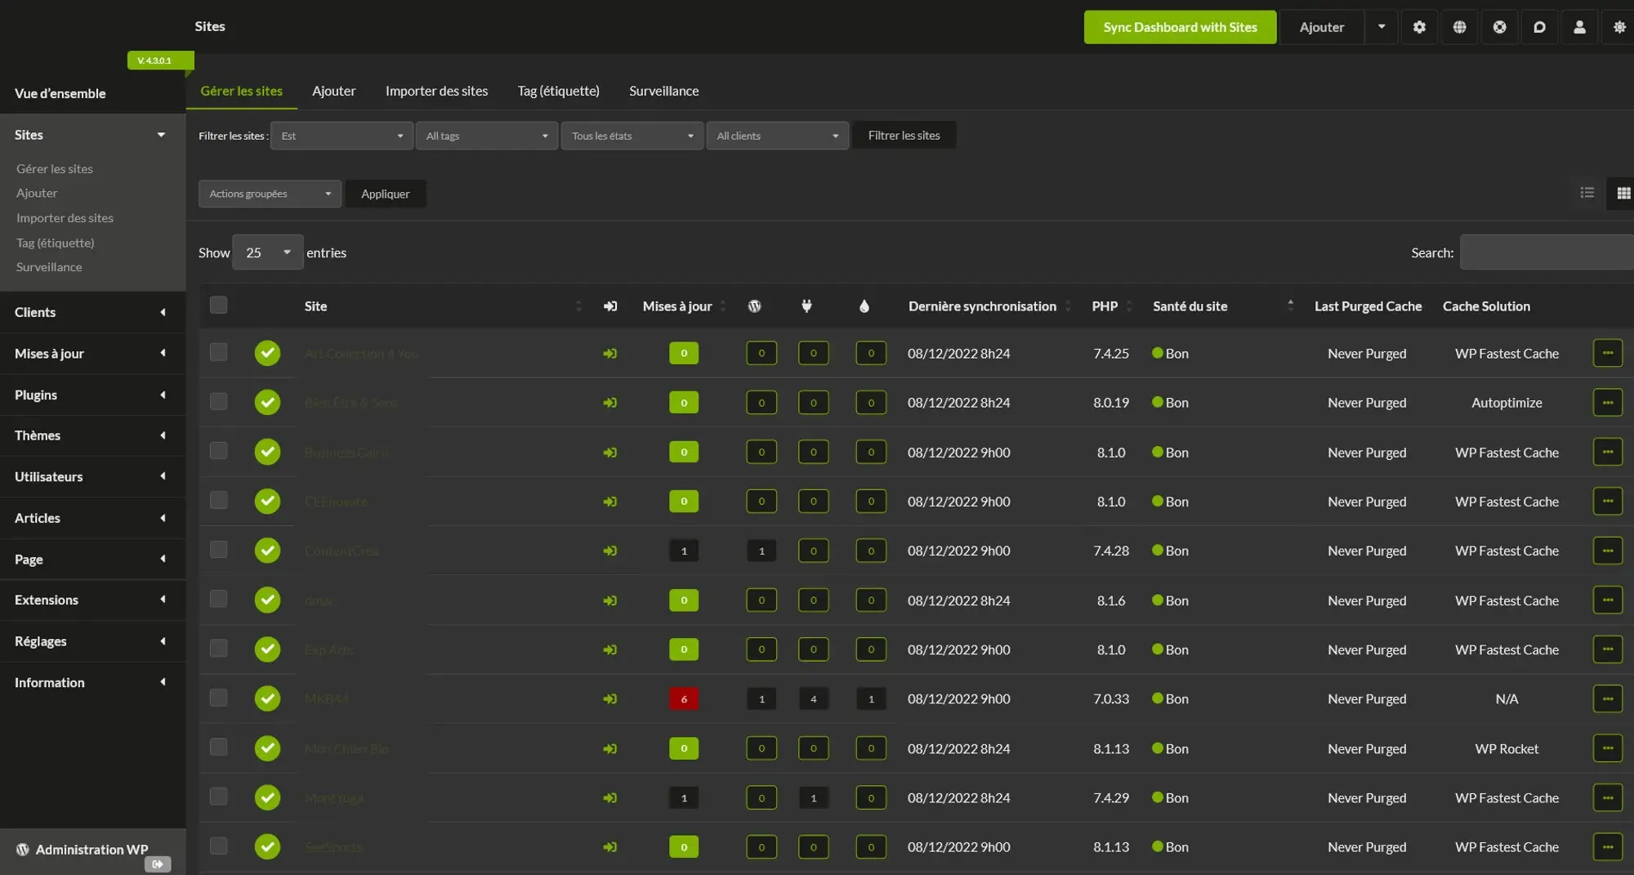Toggle the select-all sites checkbox

point(218,306)
